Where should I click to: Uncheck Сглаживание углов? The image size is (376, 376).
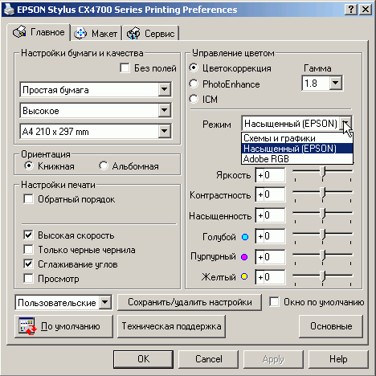(28, 264)
